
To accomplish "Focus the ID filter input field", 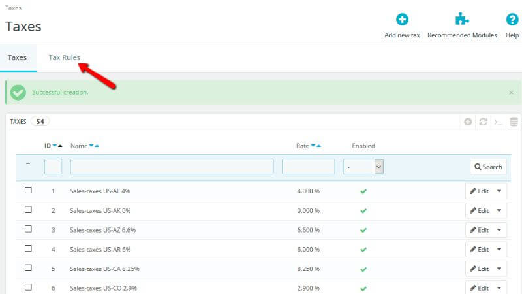I will click(54, 167).
